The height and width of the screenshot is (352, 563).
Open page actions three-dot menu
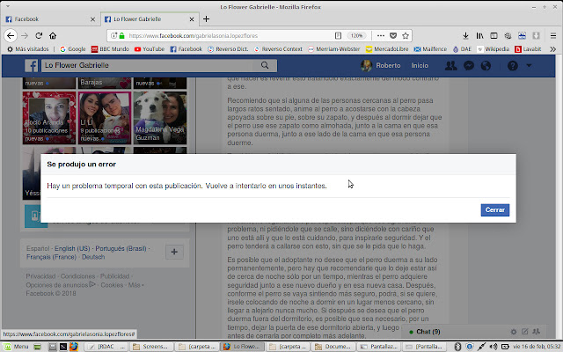click(381, 35)
